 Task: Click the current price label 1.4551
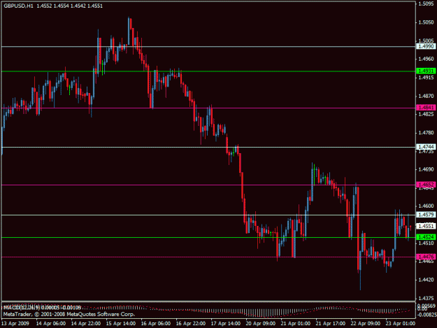[426, 226]
